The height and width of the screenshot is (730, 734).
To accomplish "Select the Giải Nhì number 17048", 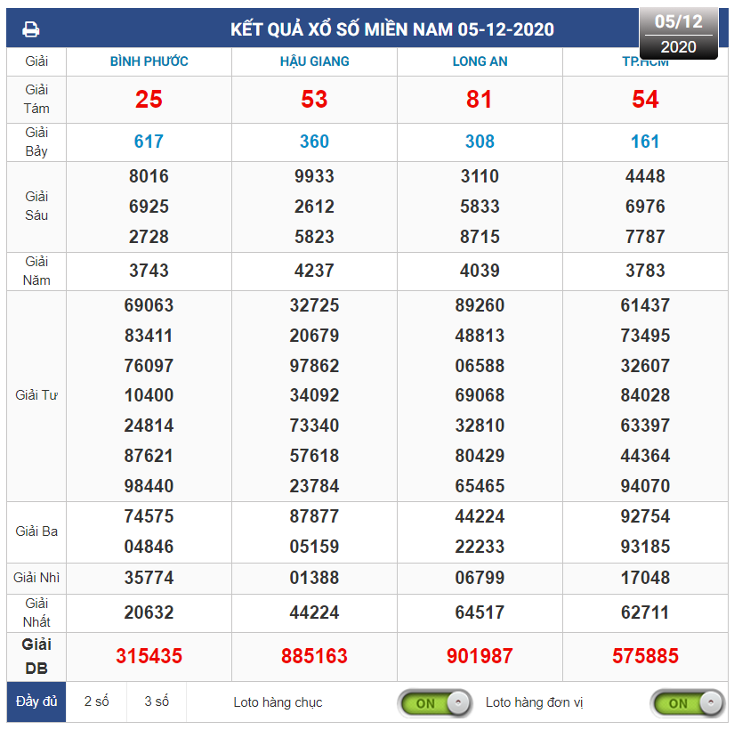I will pyautogui.click(x=645, y=578).
